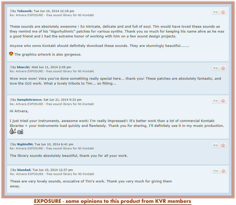Quote SampleScience's post
Screen dimensions: 236x205
[216, 101]
